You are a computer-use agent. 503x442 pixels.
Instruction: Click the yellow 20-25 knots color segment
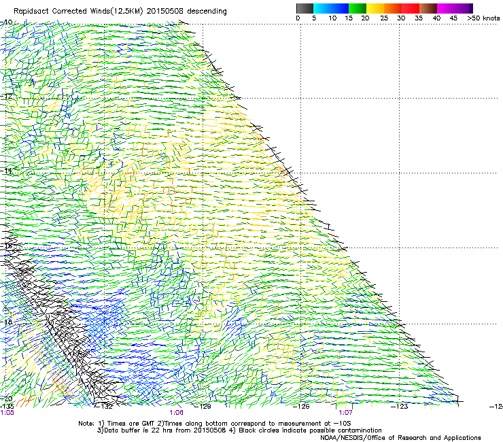pos(375,8)
